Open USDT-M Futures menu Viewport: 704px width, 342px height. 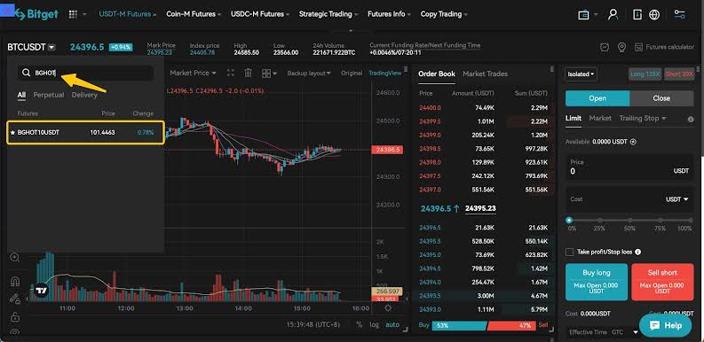128,14
